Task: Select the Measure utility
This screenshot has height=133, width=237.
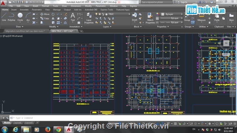Action: tap(201, 17)
